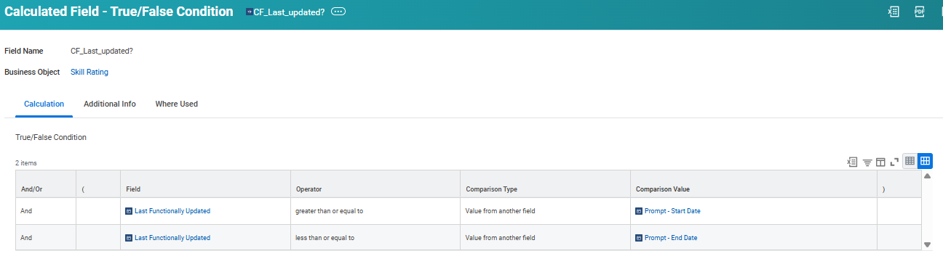The image size is (943, 272).
Task: Export page to PDF from header
Action: [x=919, y=12]
